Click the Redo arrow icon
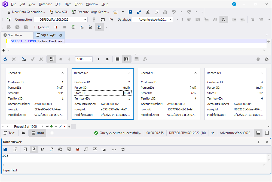This screenshot has height=182, width=272. click(x=189, y=12)
